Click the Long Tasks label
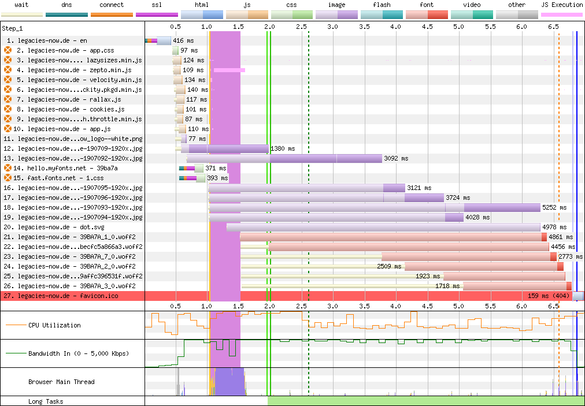 click(46, 401)
